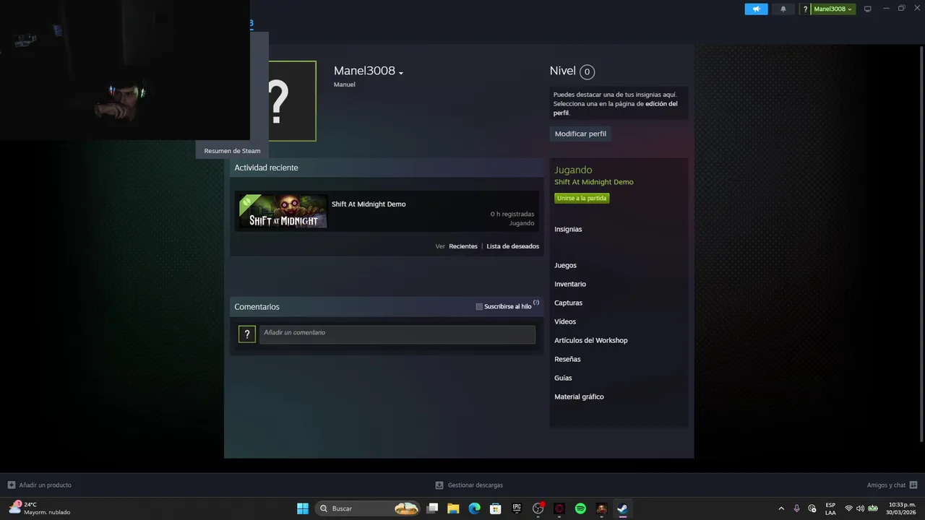Open Inventario in the profile sidebar
The height and width of the screenshot is (520, 925).
570,284
